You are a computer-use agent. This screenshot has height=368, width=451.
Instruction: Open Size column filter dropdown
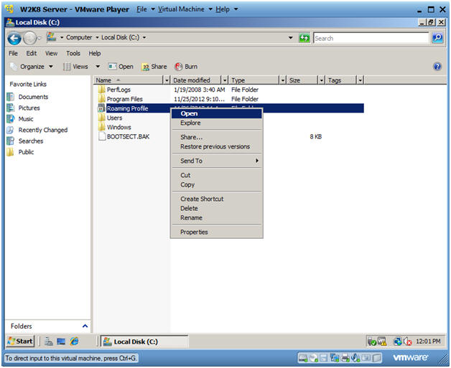point(322,80)
